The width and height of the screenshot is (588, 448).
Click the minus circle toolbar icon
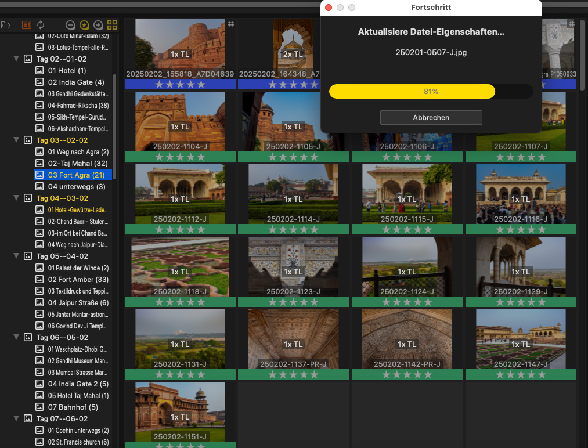(x=70, y=25)
